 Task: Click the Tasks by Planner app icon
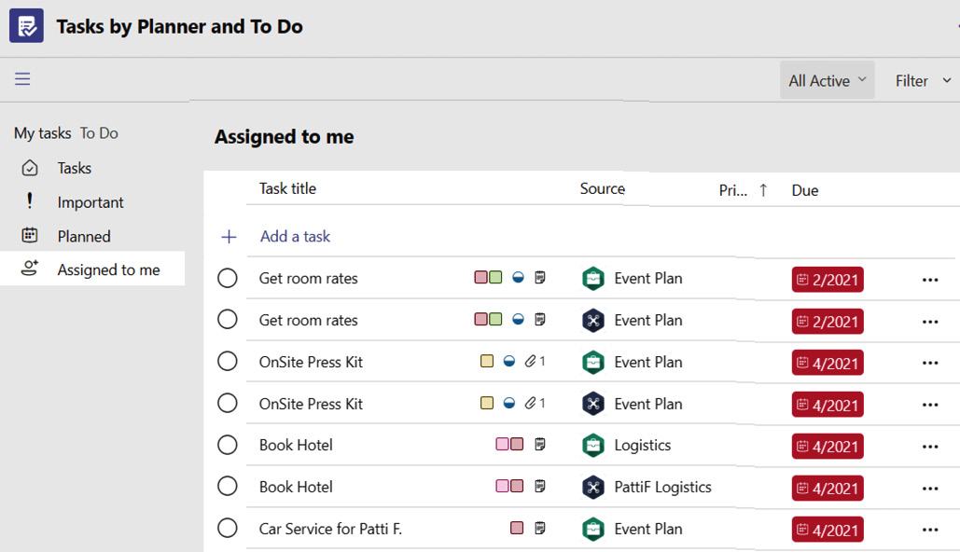point(26,26)
